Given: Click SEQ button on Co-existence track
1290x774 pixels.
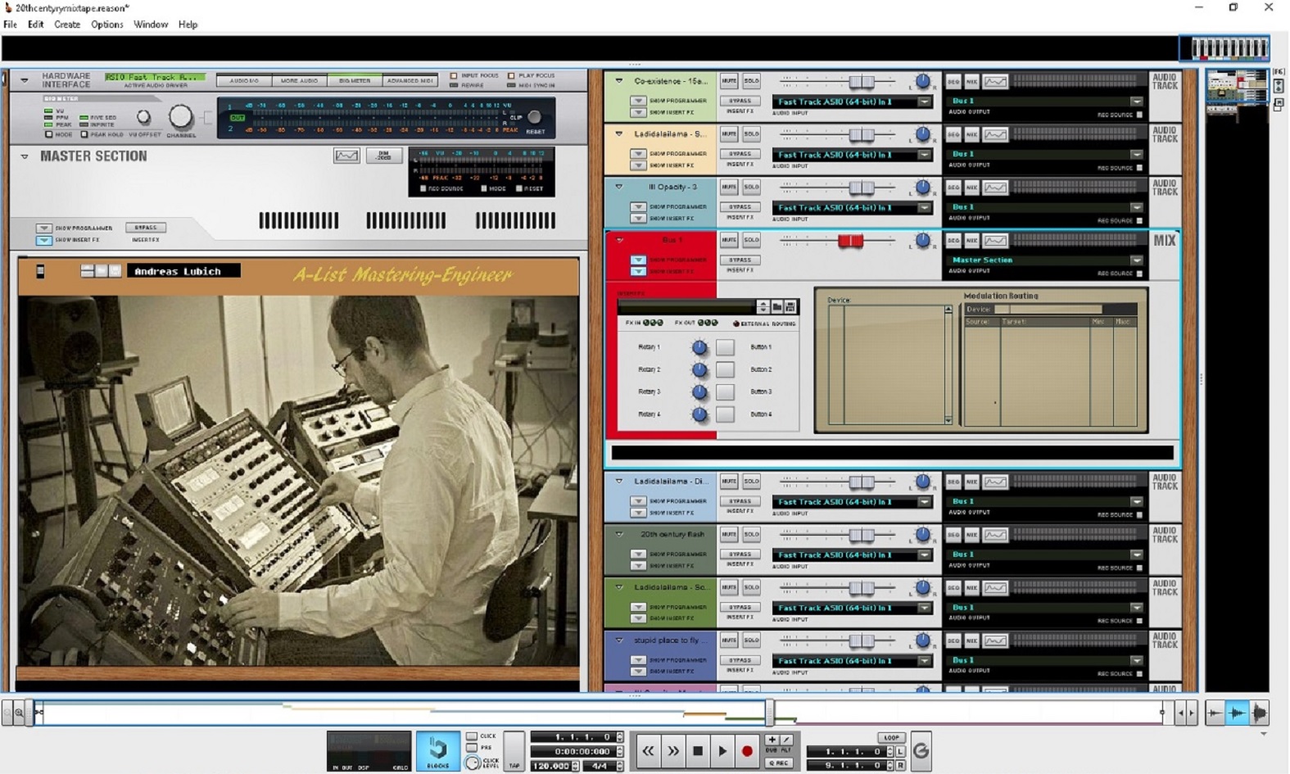Looking at the screenshot, I should 953,81.
